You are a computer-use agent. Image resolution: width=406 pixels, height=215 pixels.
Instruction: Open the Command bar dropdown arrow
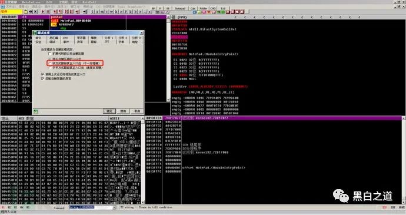coord(114,207)
